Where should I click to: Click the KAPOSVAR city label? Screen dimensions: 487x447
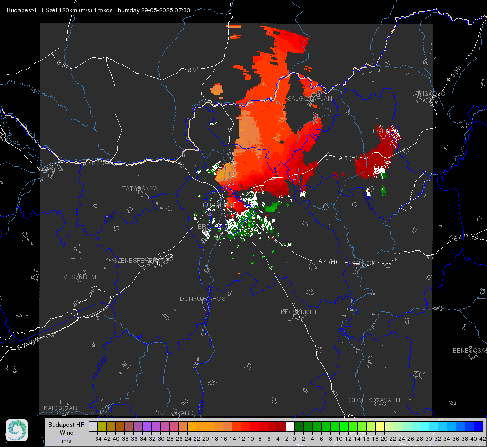60,408
